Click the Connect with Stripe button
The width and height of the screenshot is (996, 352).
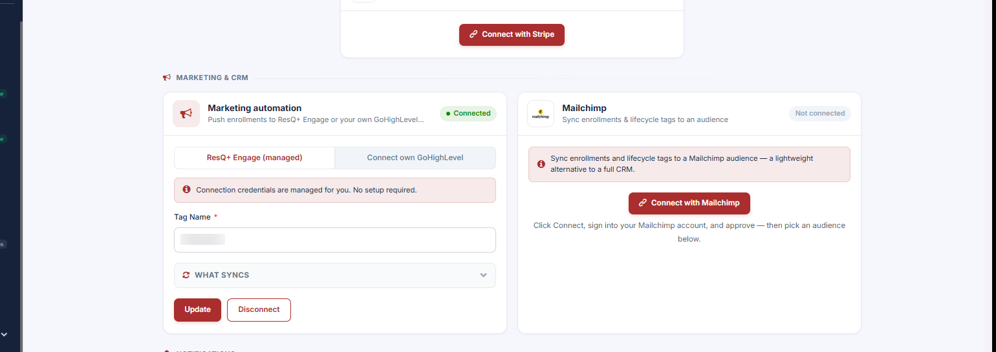(x=512, y=35)
